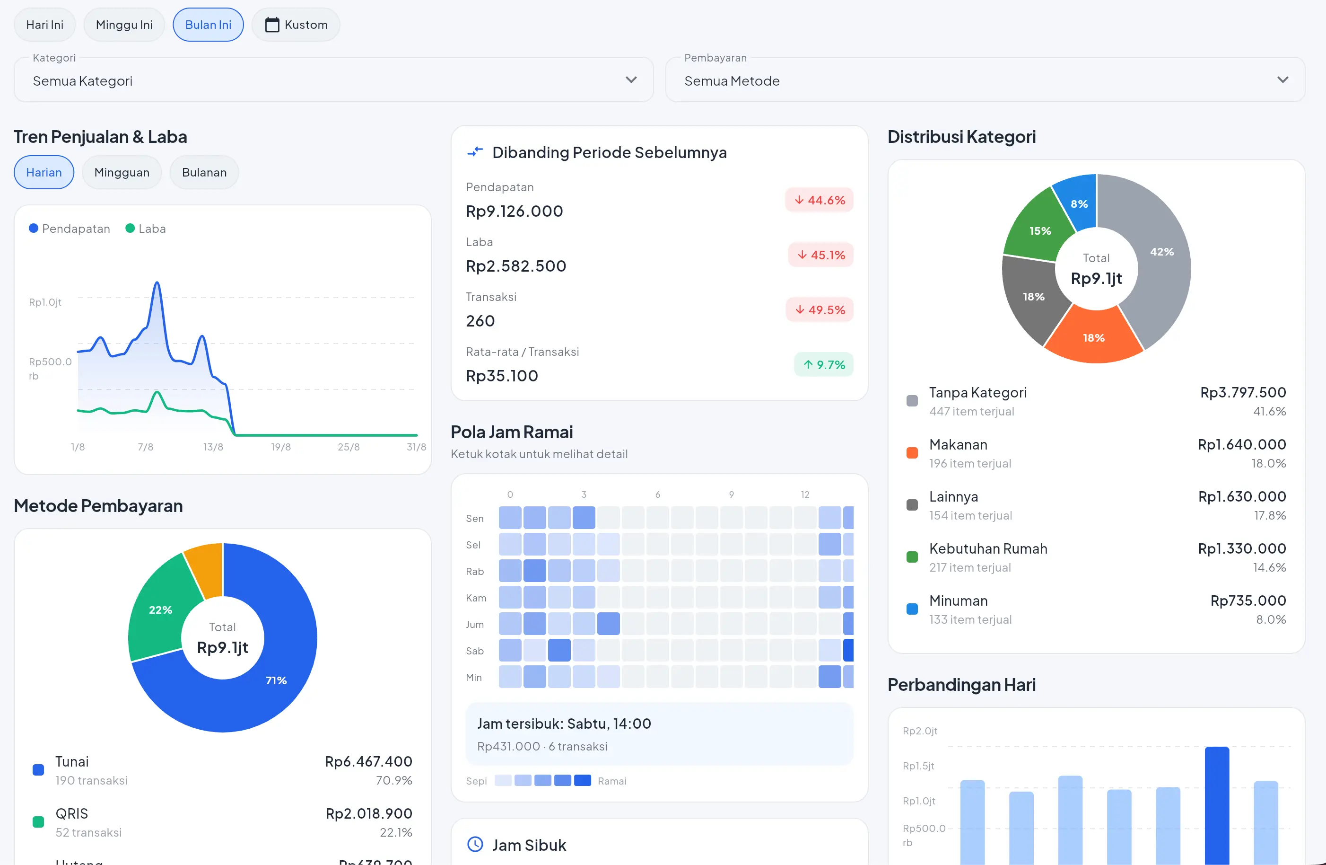Click the average per transaction value Rp35.100
Image resolution: width=1326 pixels, height=865 pixels.
click(502, 376)
